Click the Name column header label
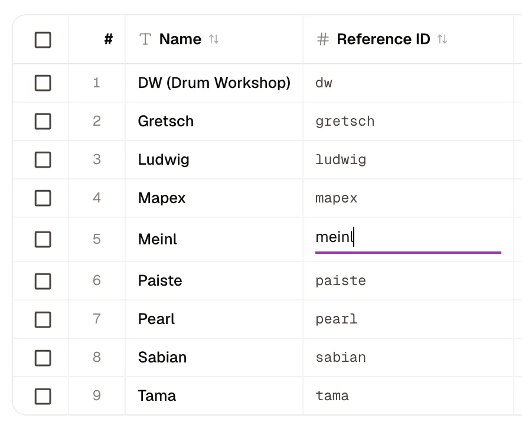This screenshot has width=522, height=438. (x=180, y=40)
